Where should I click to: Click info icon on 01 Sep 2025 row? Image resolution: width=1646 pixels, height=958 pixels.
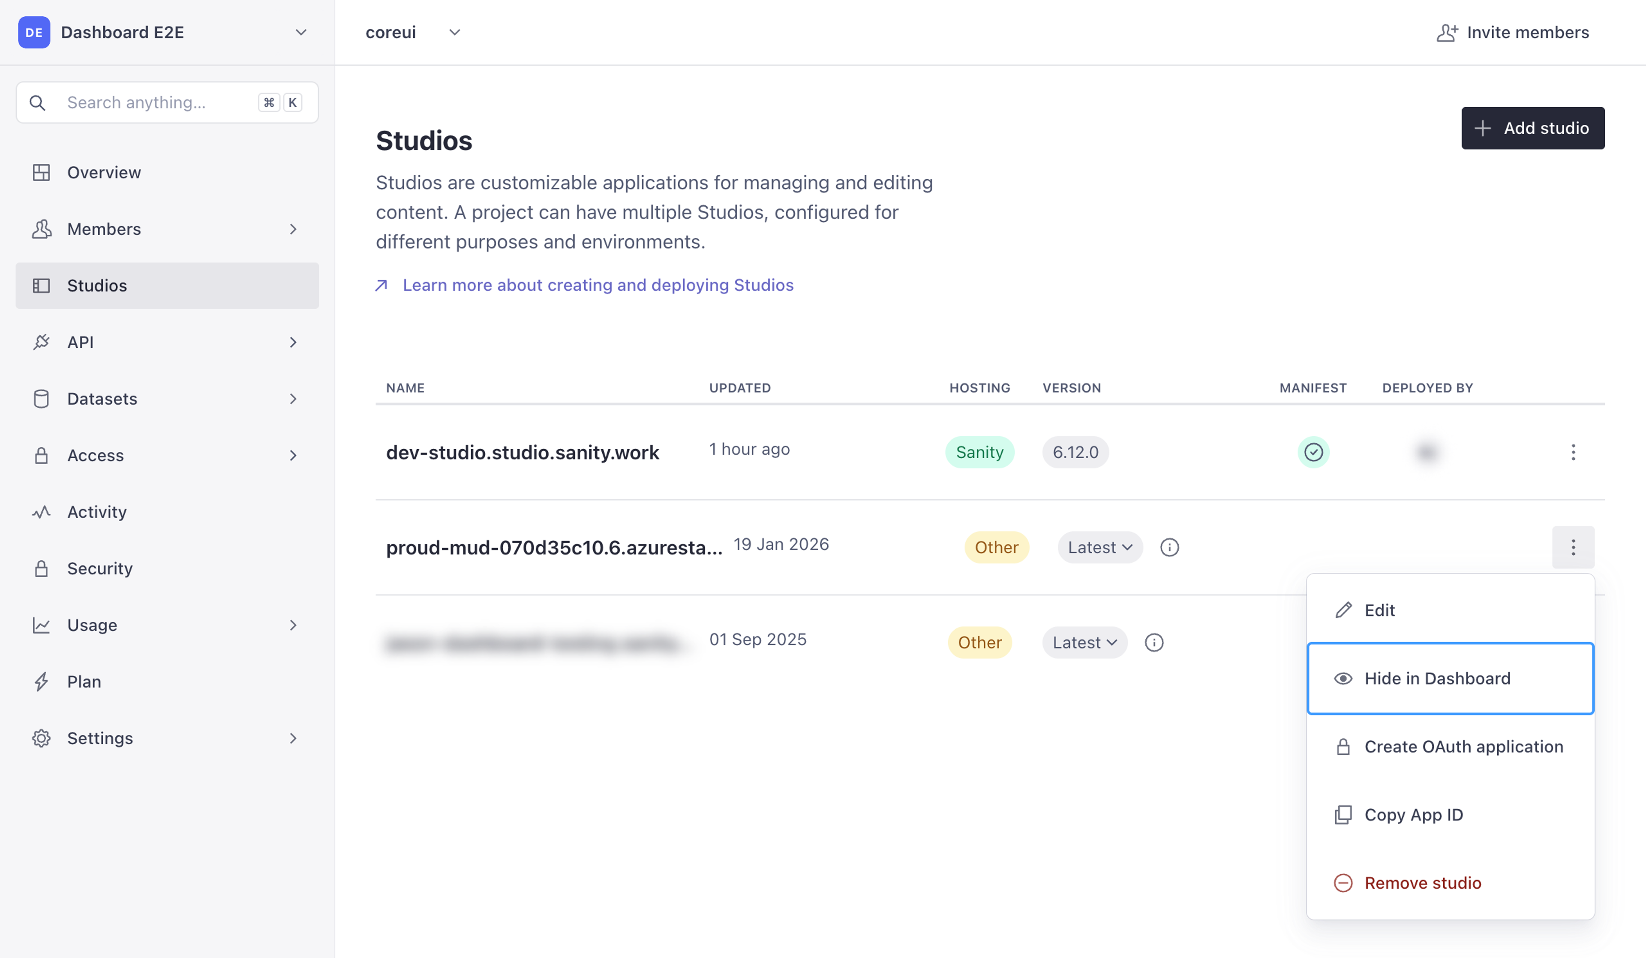click(x=1153, y=643)
